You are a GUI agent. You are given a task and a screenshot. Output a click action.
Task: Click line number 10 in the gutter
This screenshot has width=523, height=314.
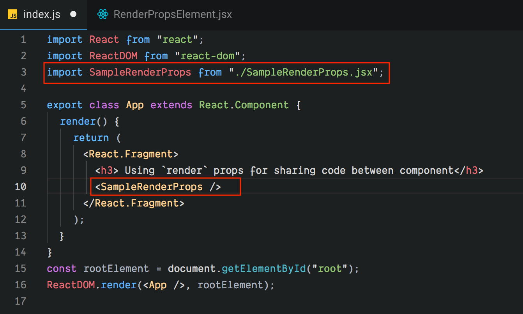[x=20, y=186]
